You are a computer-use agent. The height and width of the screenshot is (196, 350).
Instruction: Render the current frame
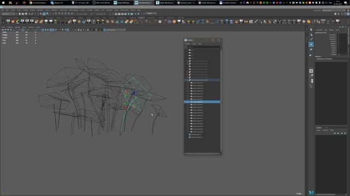pyautogui.click(x=119, y=14)
